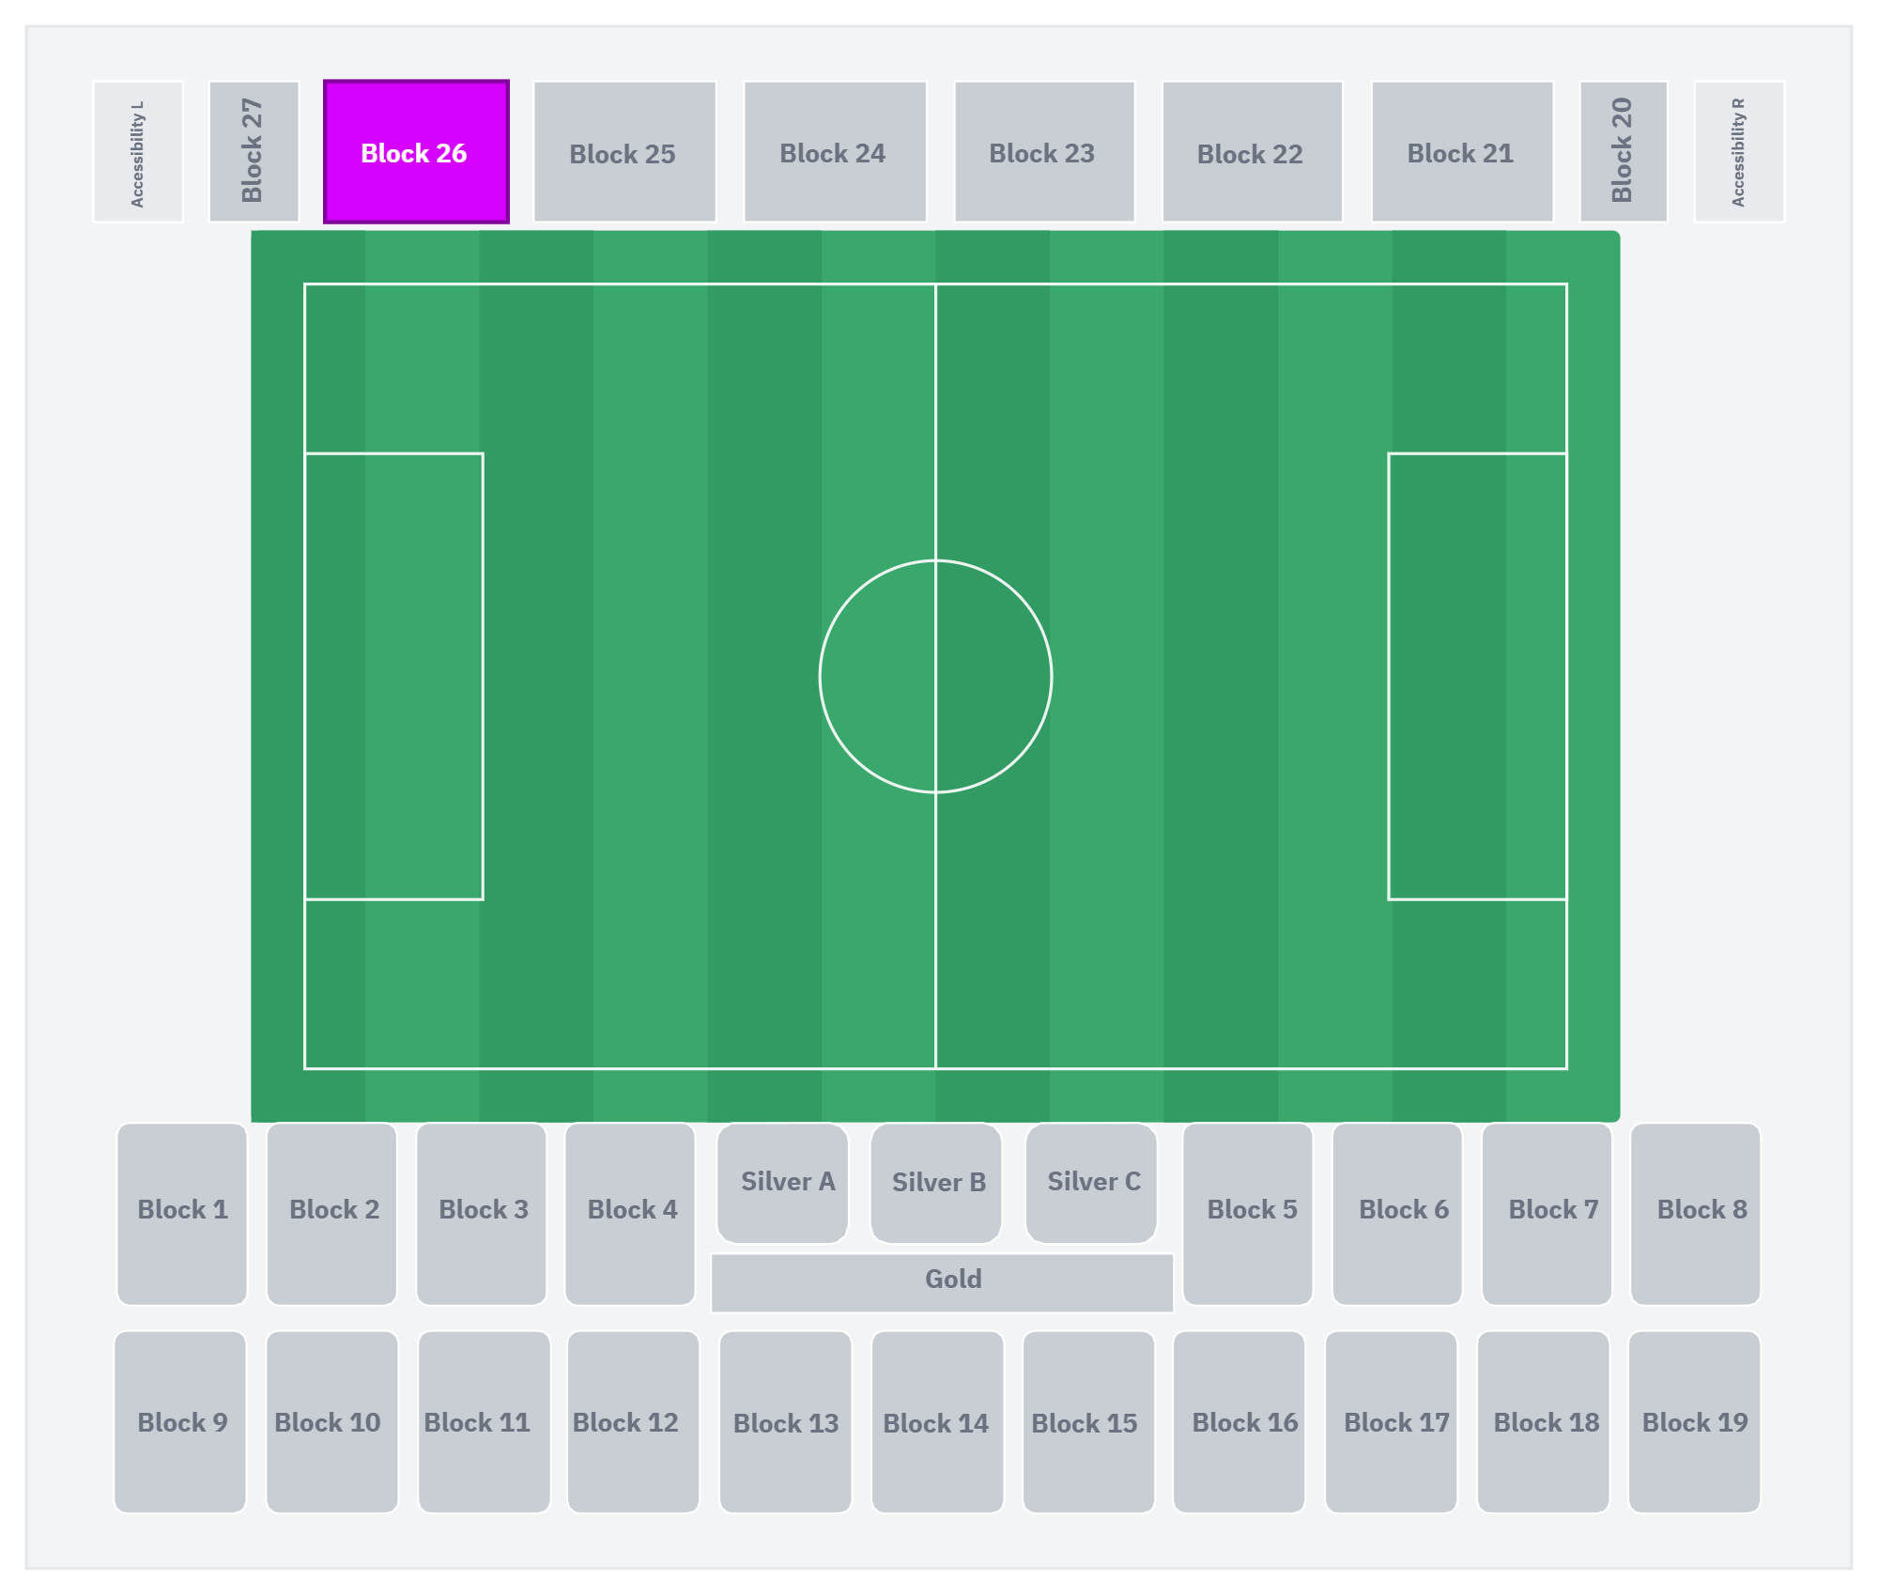Screen dimensions: 1878x1594
Task: Select the narrow Block 27 section
Action: click(x=254, y=152)
